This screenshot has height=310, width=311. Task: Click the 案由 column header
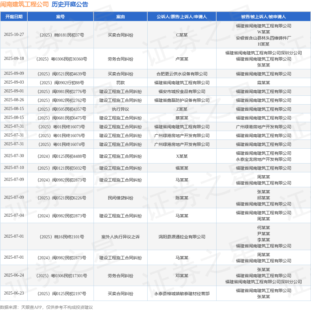click(x=120, y=17)
